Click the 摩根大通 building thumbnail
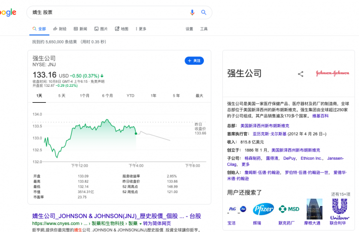This screenshot has height=232, width=359. point(314,209)
